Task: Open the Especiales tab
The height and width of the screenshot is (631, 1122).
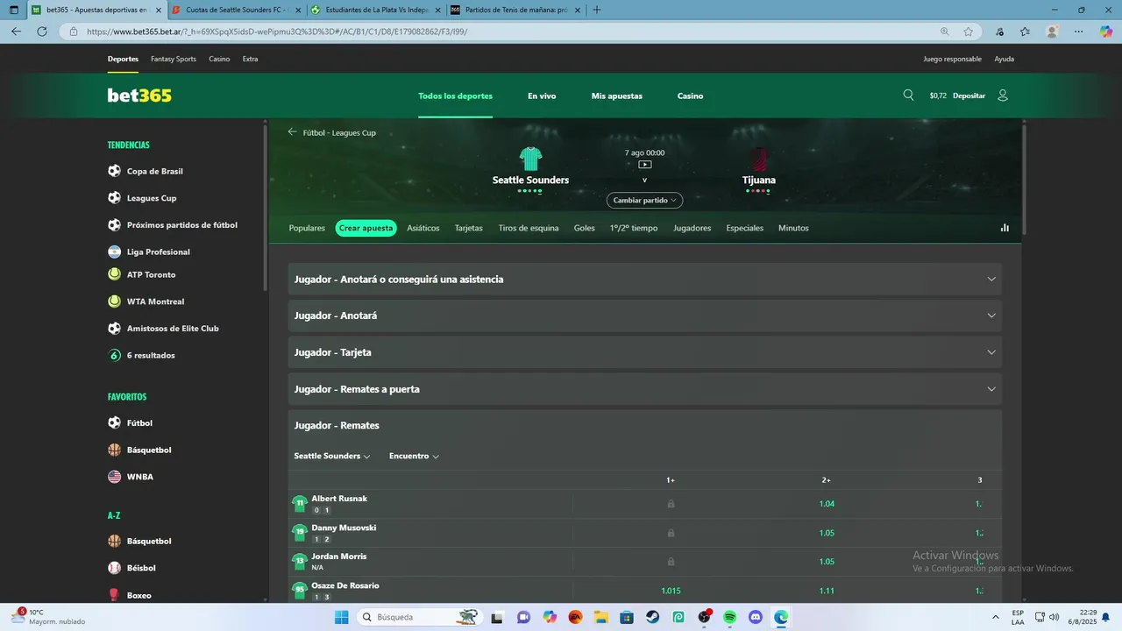Action: click(745, 228)
